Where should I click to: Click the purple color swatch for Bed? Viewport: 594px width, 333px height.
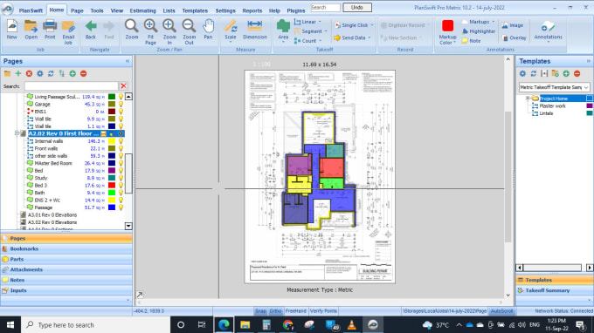tap(112, 171)
